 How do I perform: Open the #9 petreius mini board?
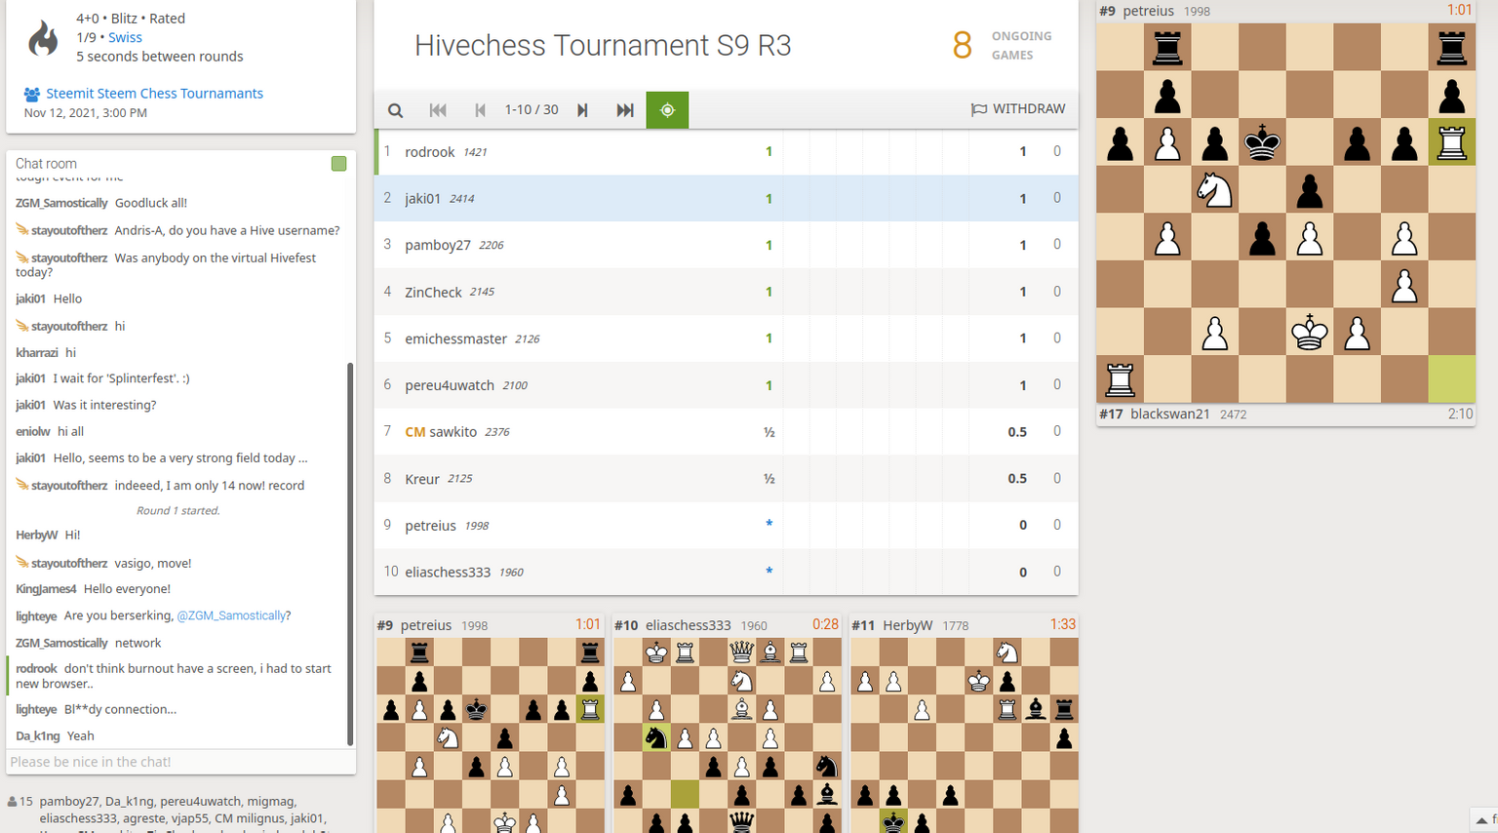tap(490, 724)
